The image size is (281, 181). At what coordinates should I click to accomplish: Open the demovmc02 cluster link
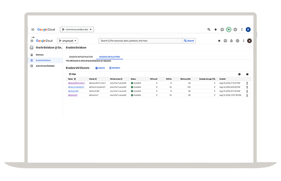[73, 91]
